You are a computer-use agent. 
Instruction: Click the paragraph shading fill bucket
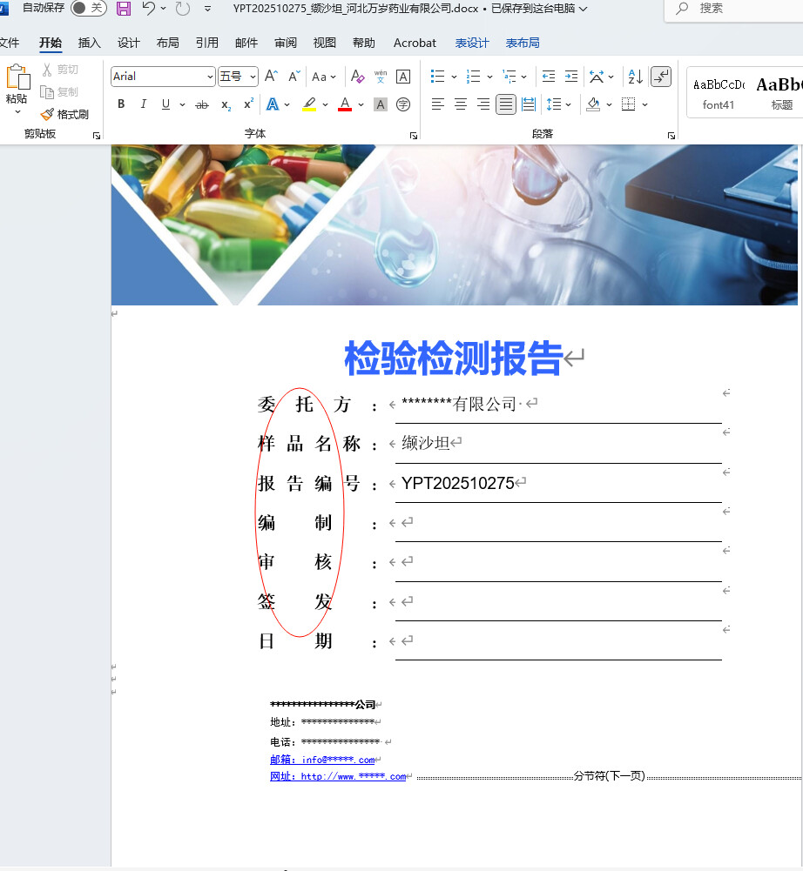(x=593, y=104)
